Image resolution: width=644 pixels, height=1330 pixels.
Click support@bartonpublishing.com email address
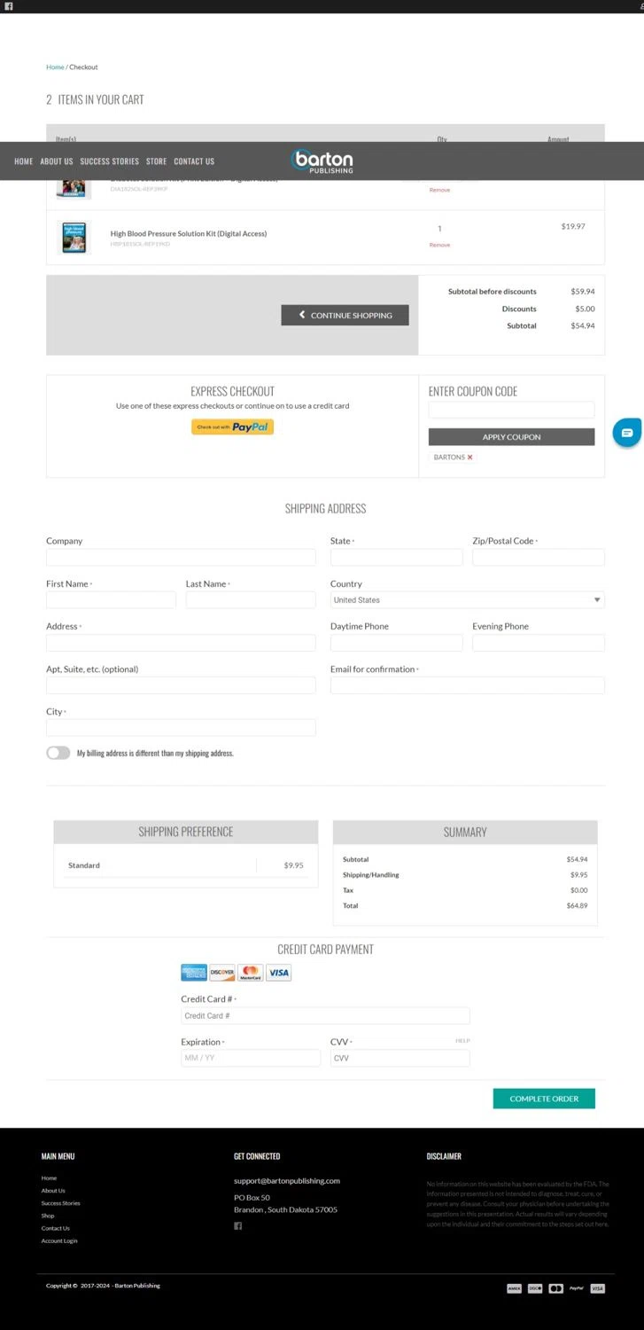287,1181
